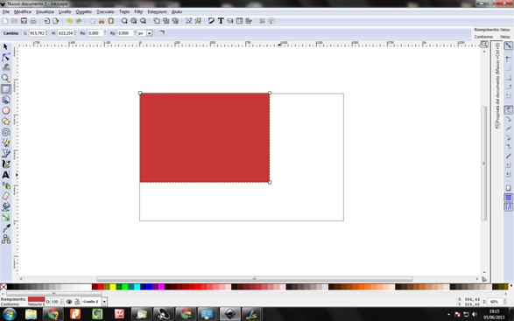Open the Livello menu

[x=65, y=11]
